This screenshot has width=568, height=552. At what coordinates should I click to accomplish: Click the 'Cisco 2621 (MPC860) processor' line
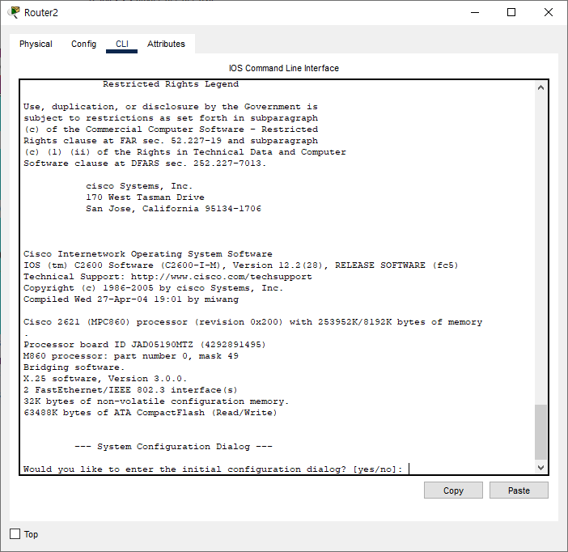click(252, 322)
